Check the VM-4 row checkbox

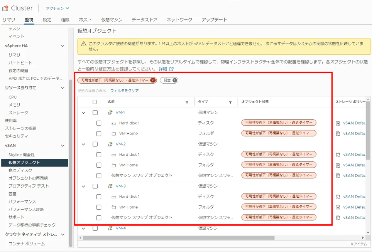tap(95, 228)
